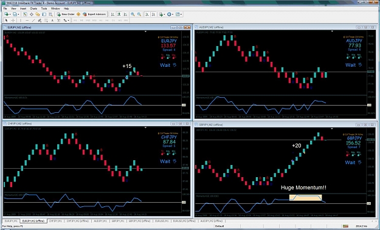The width and height of the screenshot is (380, 230).
Task: Click the Default profile in status bar
Action: (219, 226)
